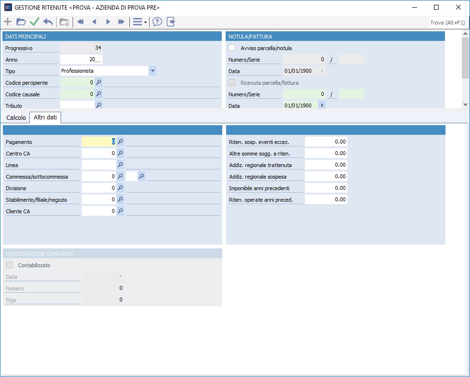Switch to the Calcolo tab
The height and width of the screenshot is (377, 470).
(x=16, y=117)
